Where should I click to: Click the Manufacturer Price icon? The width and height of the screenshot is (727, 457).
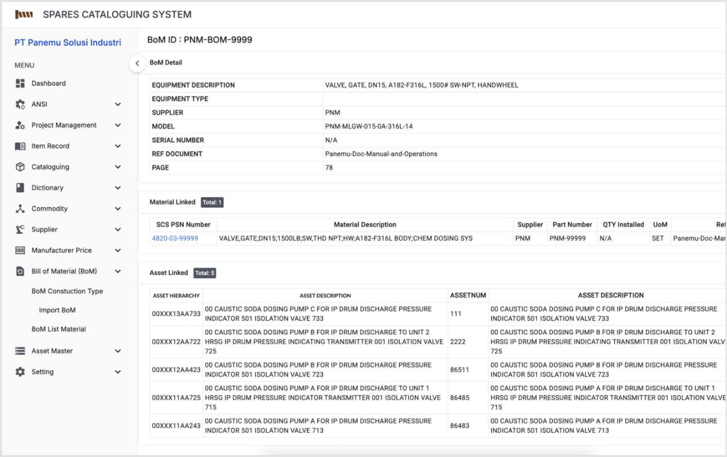click(x=20, y=251)
